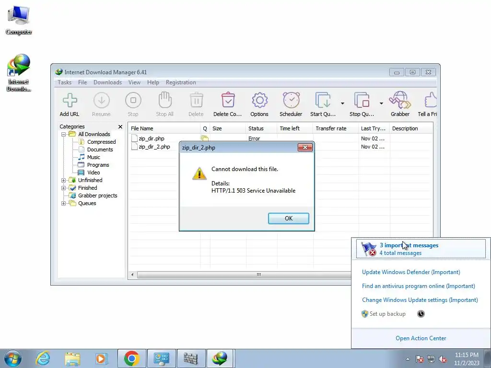The image size is (491, 368).
Task: Click Update Windows Defender link
Action: click(411, 272)
